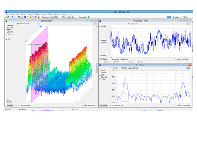Click the pink marker at Spectrum graph bottom
Screen dimensions: 197x145
click(125, 102)
